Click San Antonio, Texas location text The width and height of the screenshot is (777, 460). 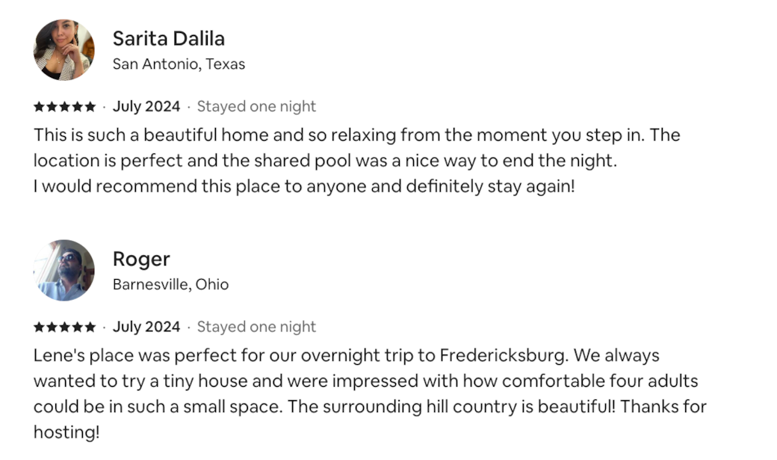[x=179, y=64]
